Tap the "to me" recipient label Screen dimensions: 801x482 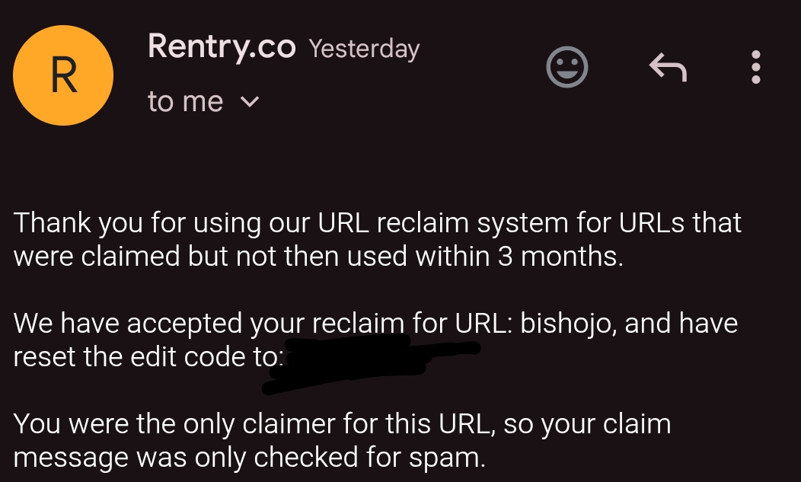[x=186, y=101]
